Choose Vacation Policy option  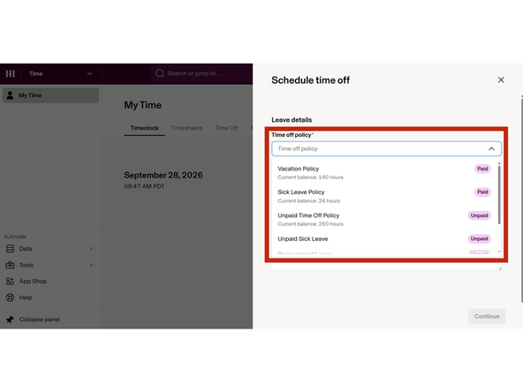point(384,173)
